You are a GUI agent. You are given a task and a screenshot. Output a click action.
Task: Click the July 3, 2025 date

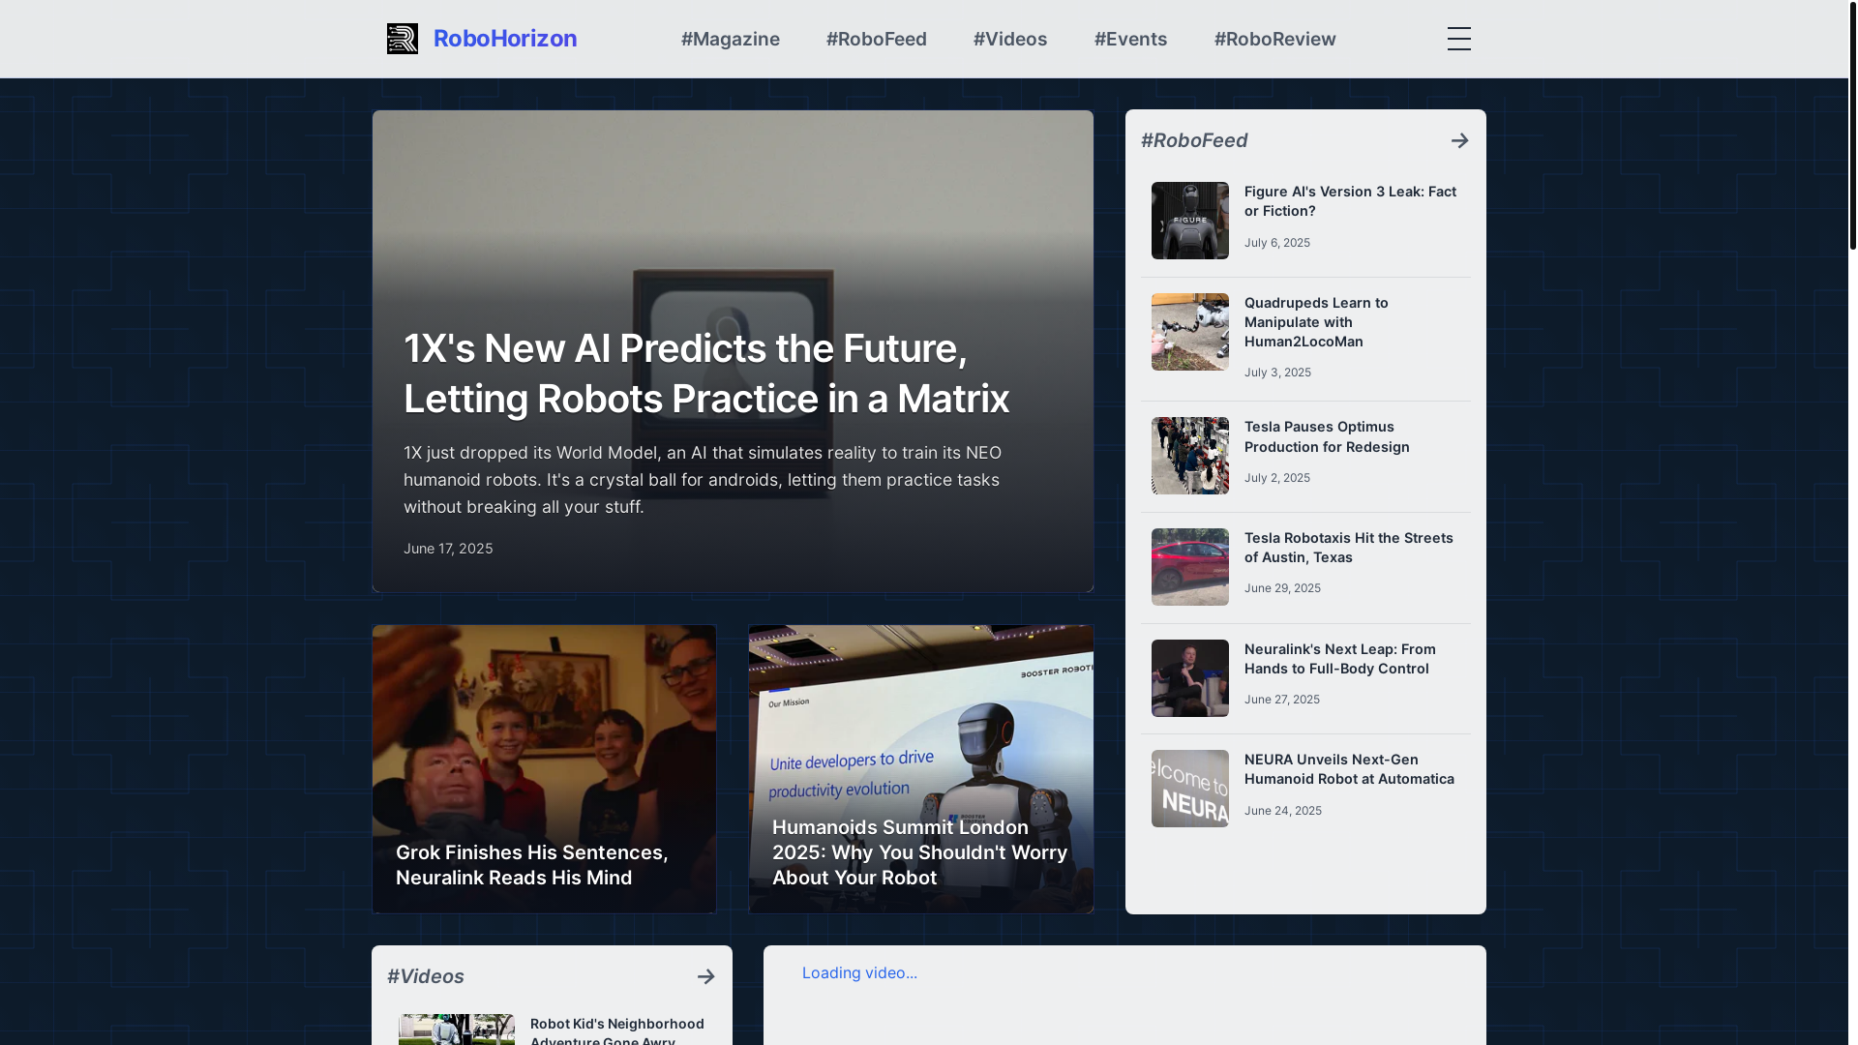click(1277, 373)
